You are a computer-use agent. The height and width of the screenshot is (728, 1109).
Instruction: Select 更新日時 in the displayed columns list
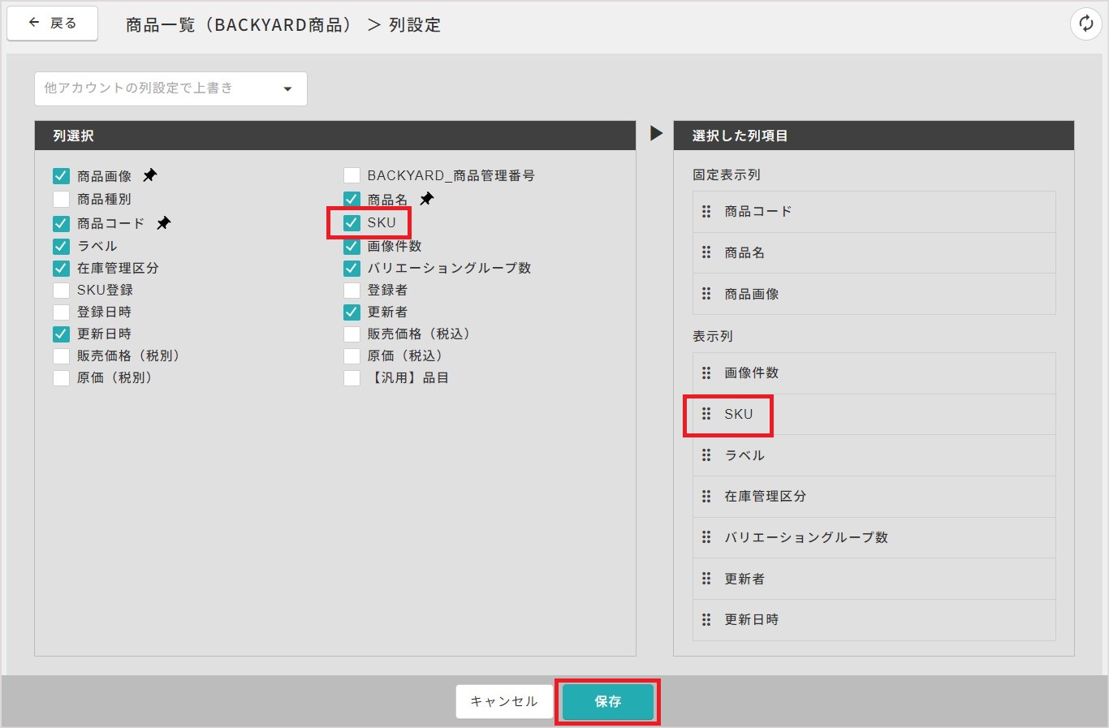tap(874, 620)
